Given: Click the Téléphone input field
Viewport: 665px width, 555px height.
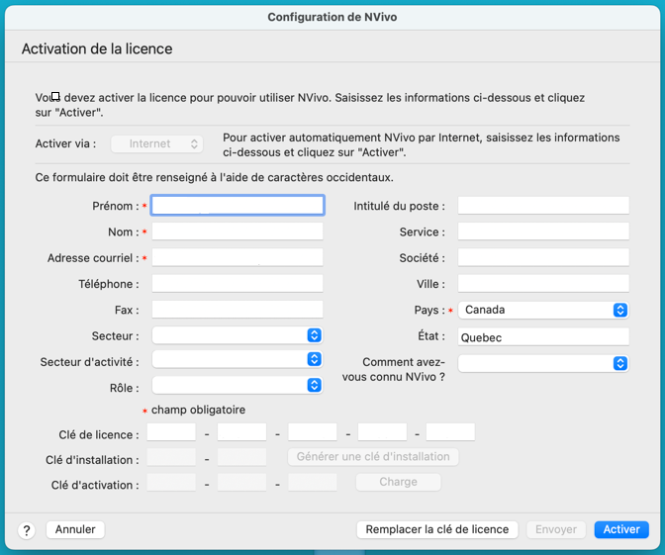Looking at the screenshot, I should click(x=237, y=284).
